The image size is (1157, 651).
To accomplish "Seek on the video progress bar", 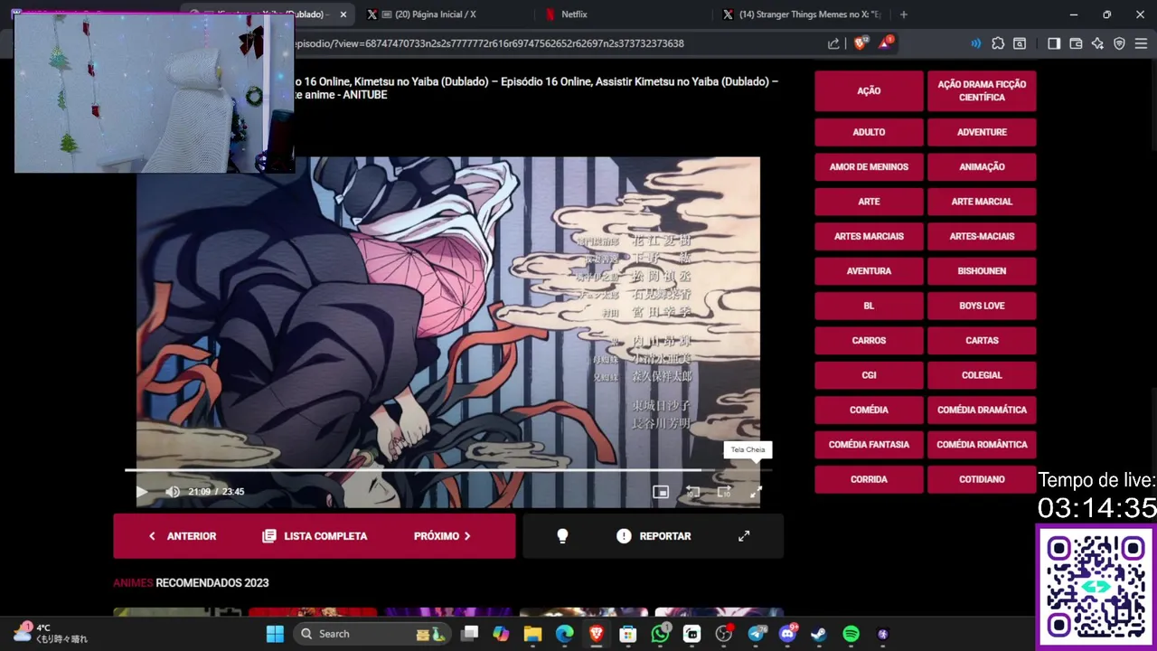I will [x=448, y=470].
